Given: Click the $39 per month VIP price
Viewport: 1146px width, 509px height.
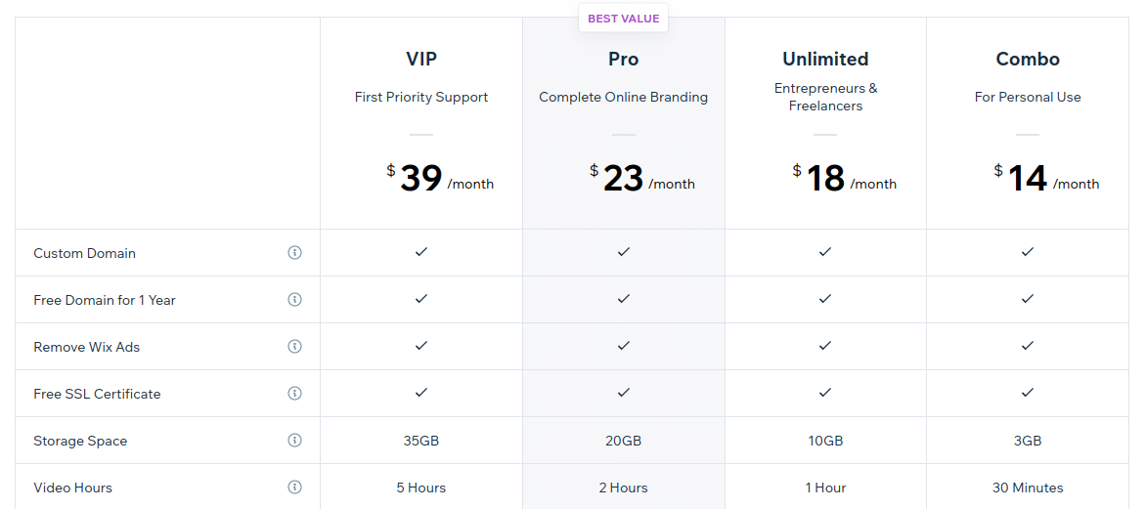Looking at the screenshot, I should click(x=440, y=179).
